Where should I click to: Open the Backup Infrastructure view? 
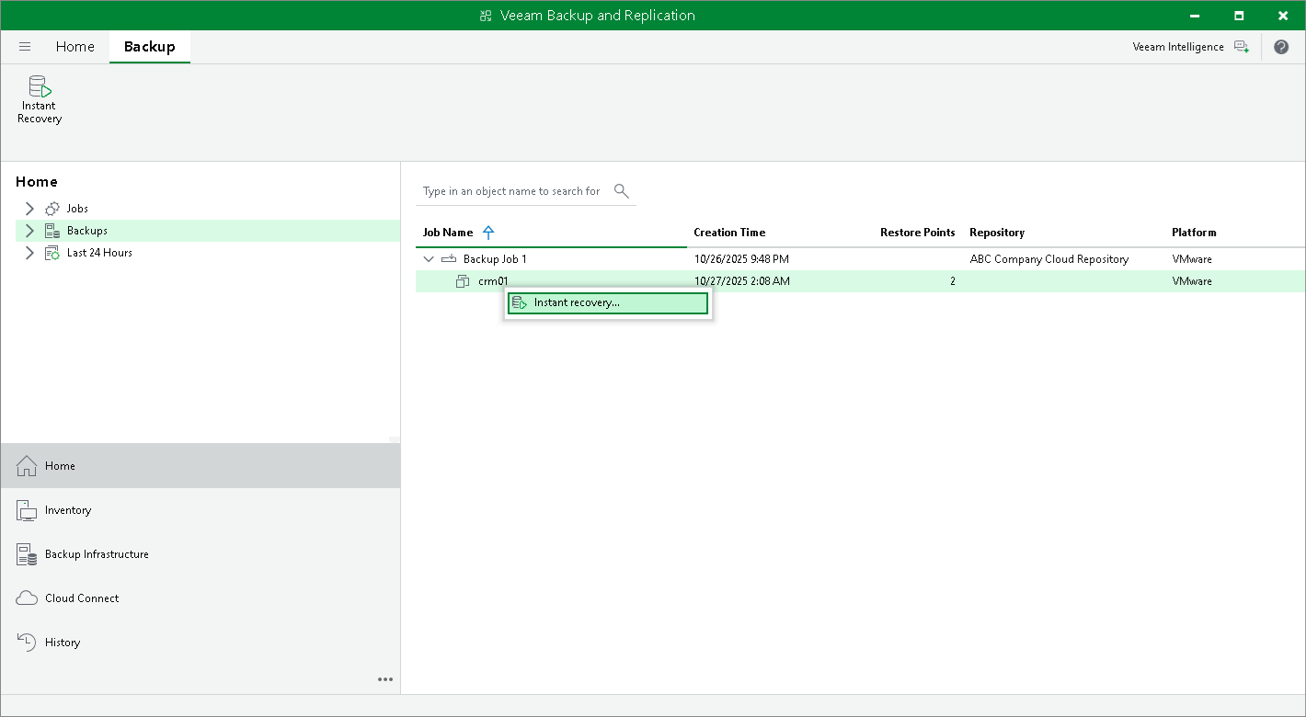[x=200, y=554]
